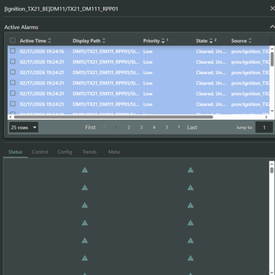Click the Priority column sort icon
This screenshot has height=275, width=275.
[163, 41]
